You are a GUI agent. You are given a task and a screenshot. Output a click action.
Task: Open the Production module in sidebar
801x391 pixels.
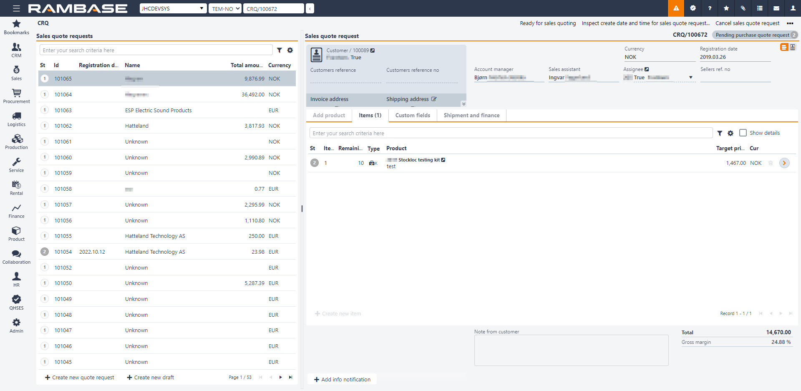[16, 142]
